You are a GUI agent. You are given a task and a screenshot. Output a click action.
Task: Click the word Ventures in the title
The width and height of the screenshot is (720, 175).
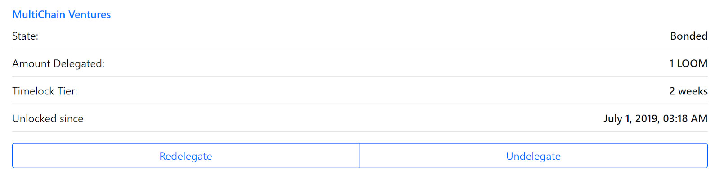(x=90, y=14)
